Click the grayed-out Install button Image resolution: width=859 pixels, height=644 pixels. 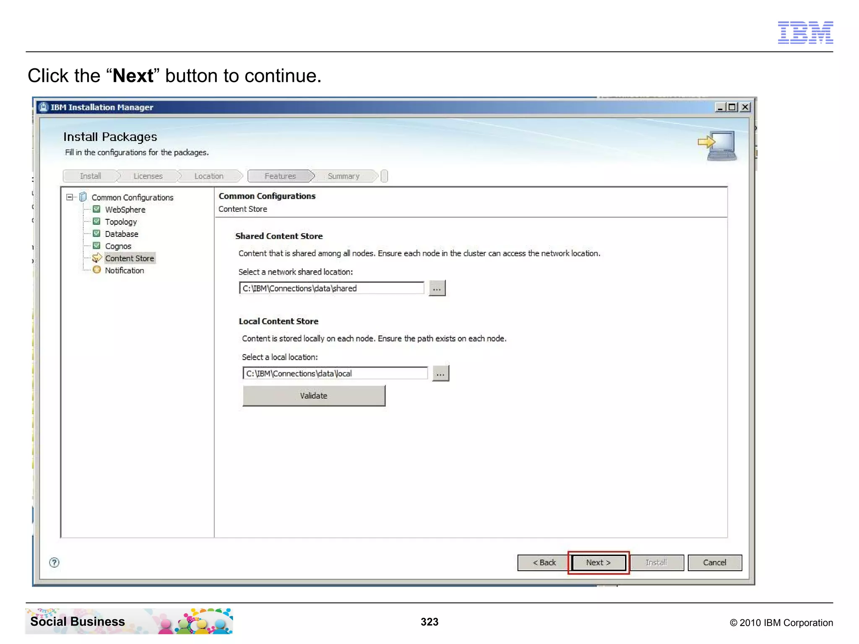pos(656,563)
